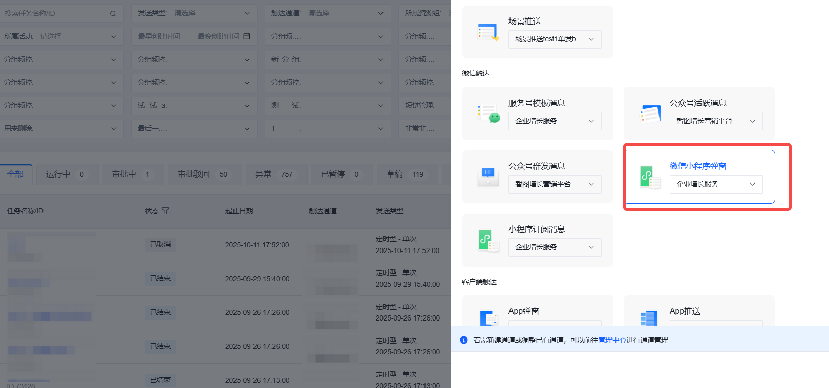Viewport: 829px width, 388px height.
Task: Open the 智图增长营销平台 dropdown under 公众号活跃消息
Action: [716, 121]
